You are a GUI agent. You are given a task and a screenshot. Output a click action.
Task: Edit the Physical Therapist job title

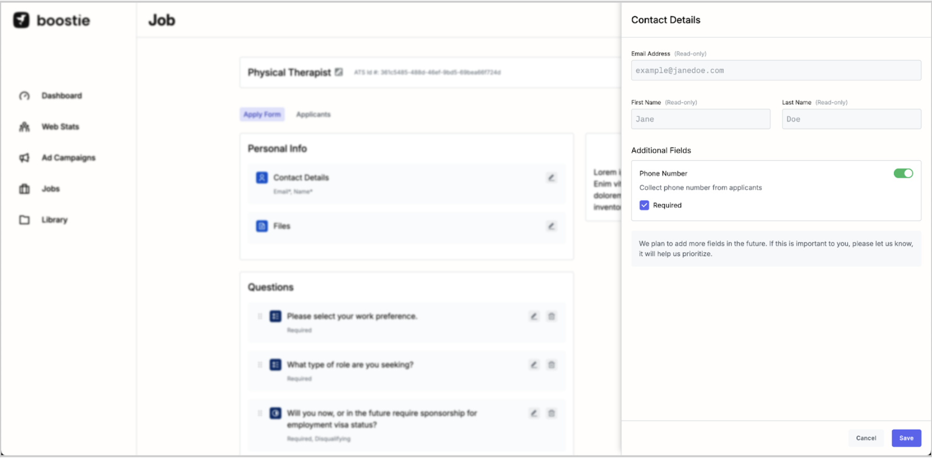339,72
